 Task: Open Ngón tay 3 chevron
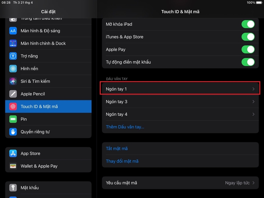click(x=253, y=102)
